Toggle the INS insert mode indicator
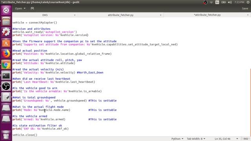Image resolution: width=251 pixels, height=141 pixels. click(x=246, y=139)
